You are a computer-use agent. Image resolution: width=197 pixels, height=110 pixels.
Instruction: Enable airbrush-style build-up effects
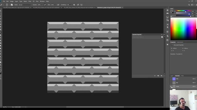[x=58, y=5]
